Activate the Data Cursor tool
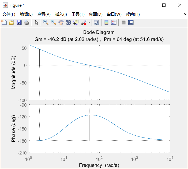The width and height of the screenshot is (188, 169). pos(76,22)
